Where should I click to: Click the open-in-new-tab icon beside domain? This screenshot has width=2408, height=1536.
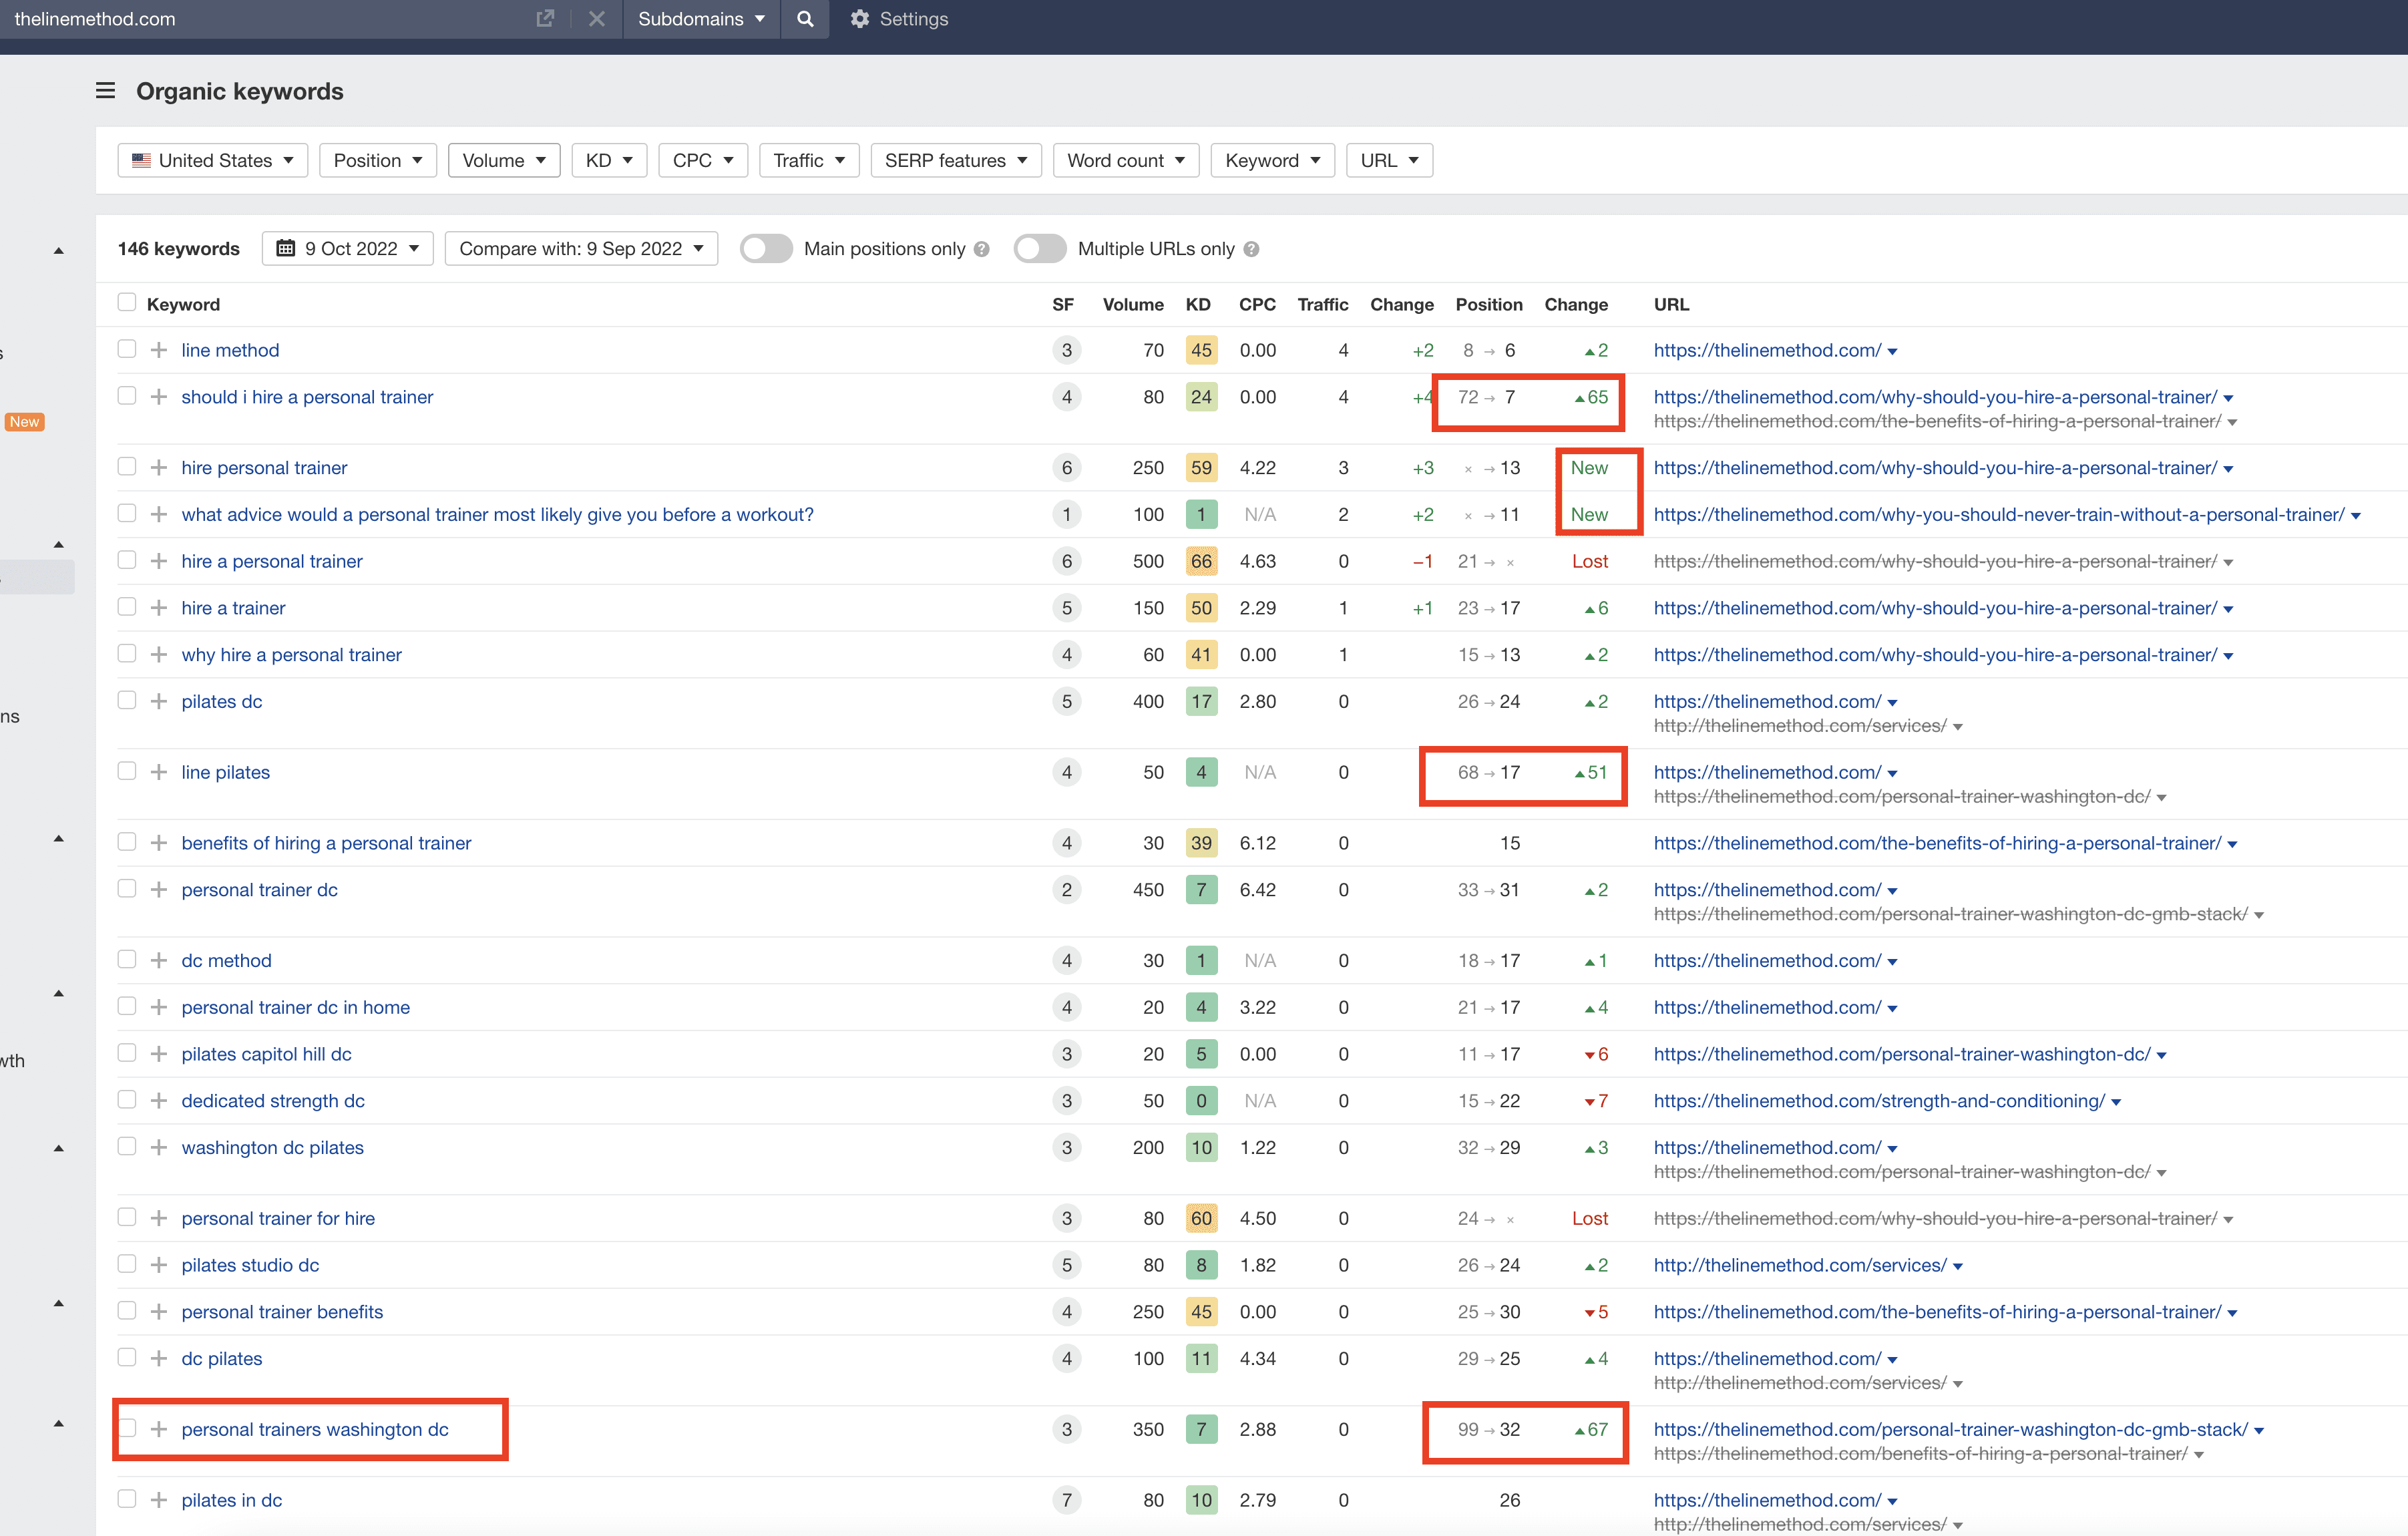pyautogui.click(x=545, y=19)
